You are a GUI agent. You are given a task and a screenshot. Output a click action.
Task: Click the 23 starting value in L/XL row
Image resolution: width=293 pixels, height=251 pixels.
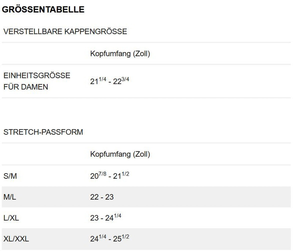point(94,218)
